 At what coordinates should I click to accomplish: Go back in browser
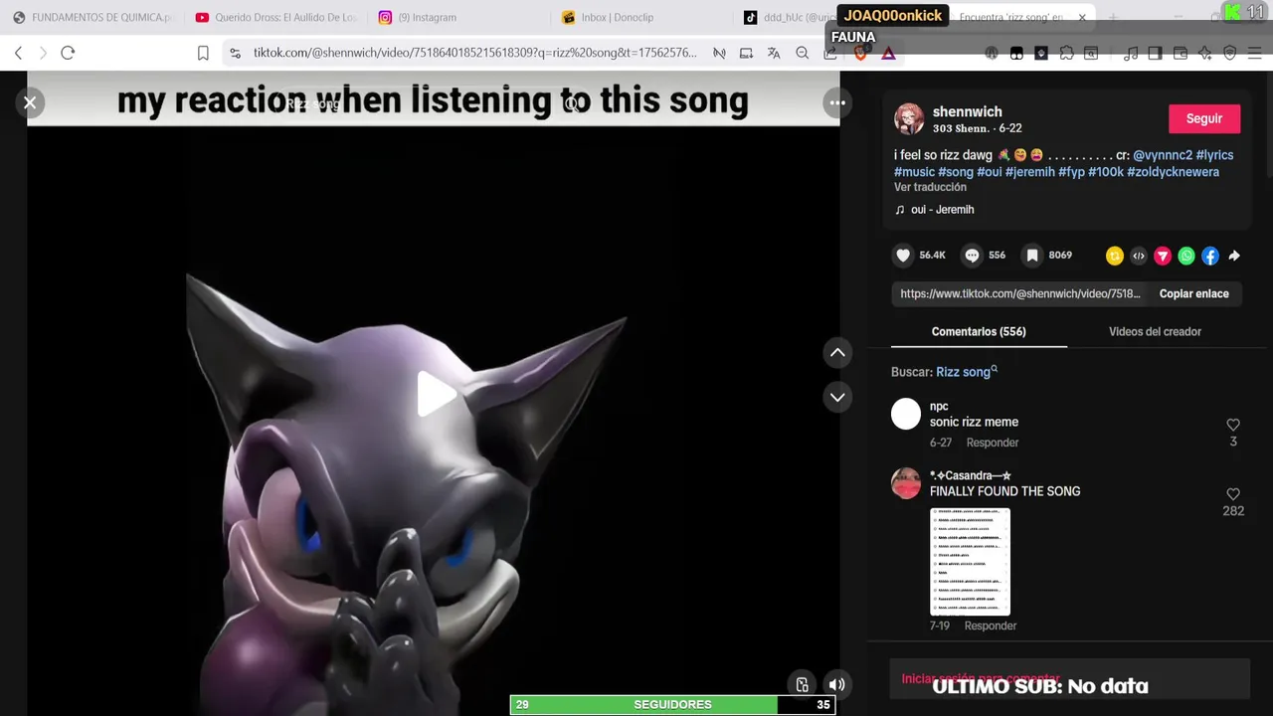coord(18,53)
